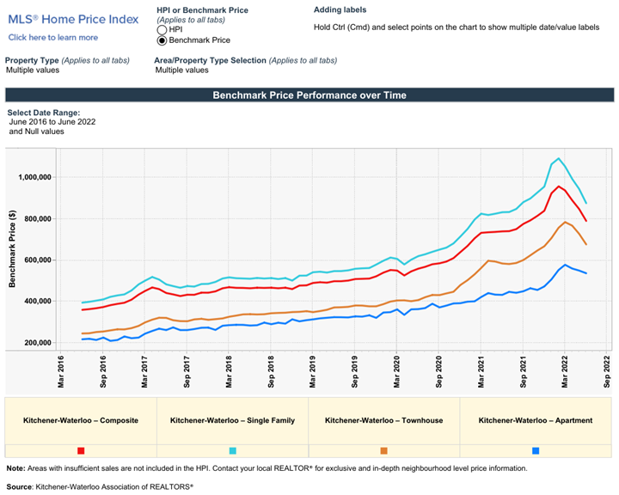Click the Adding labels heading

(x=340, y=9)
